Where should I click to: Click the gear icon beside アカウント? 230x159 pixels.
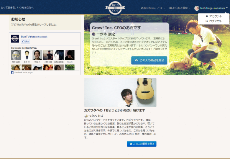(x=207, y=16)
